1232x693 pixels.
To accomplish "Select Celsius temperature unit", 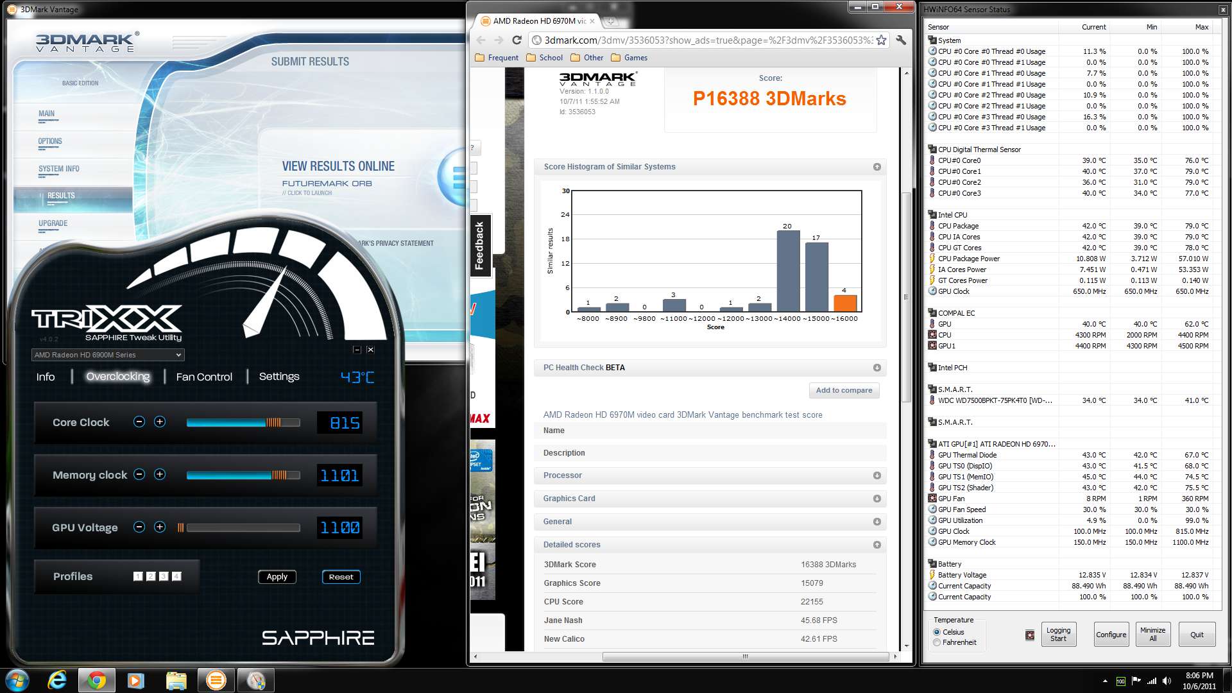I will point(937,632).
